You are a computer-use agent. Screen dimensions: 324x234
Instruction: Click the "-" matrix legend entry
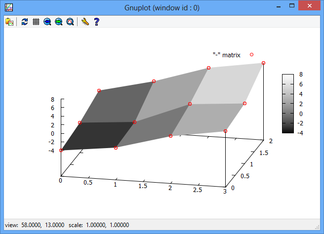227,55
